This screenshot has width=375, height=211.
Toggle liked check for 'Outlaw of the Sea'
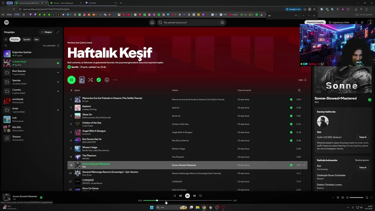291,124
